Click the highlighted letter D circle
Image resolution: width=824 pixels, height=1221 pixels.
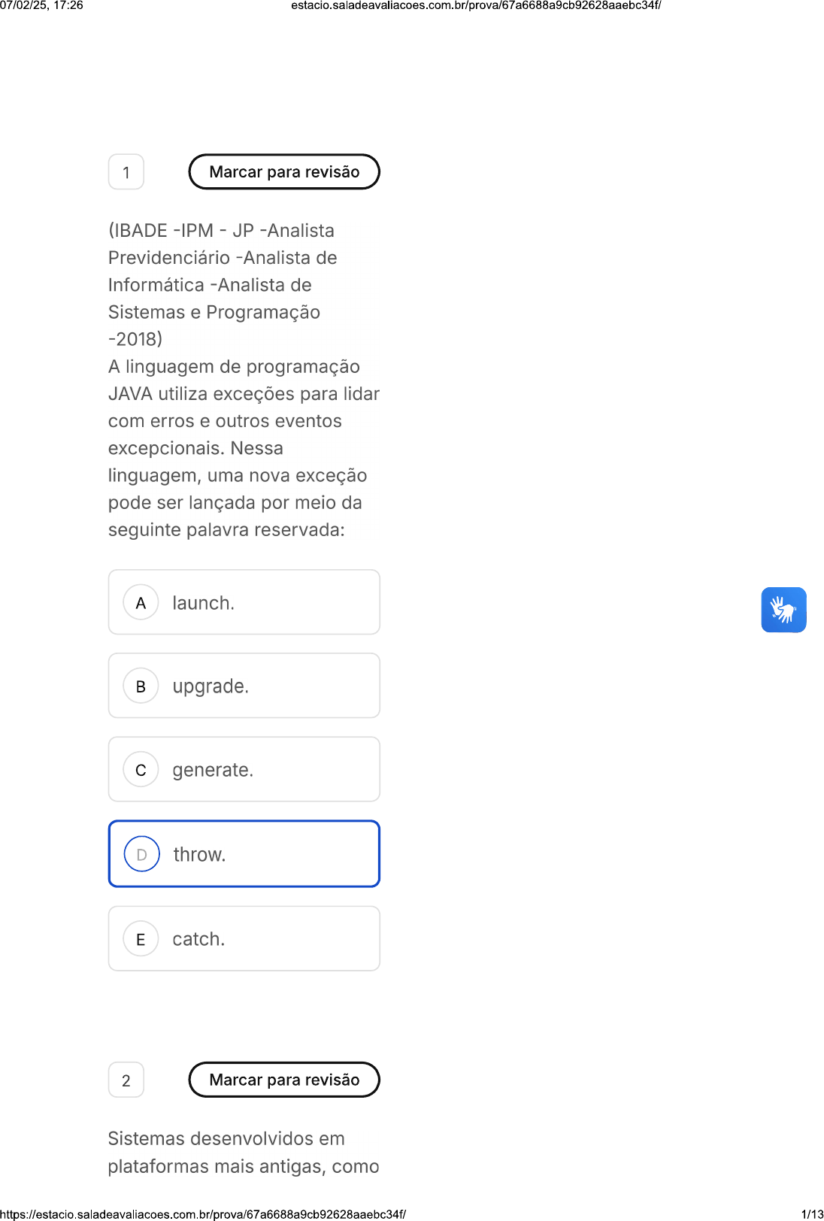(141, 854)
